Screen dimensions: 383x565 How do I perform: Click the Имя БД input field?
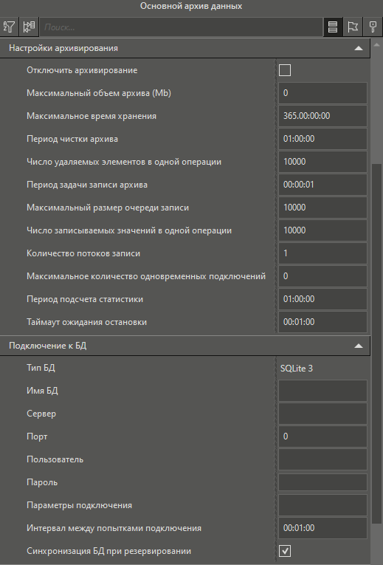(x=322, y=391)
